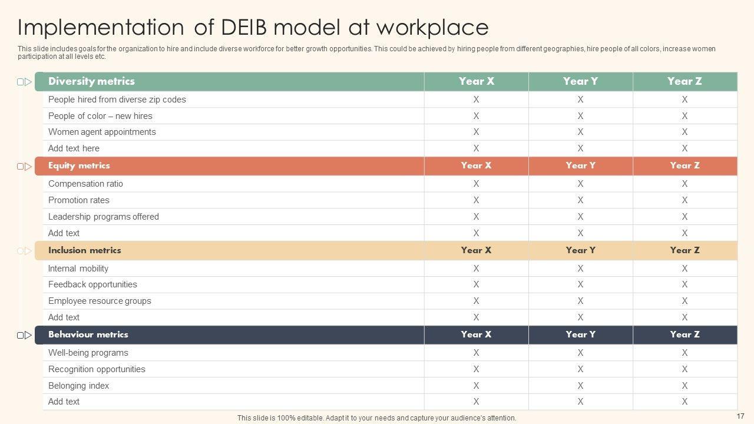
Task: Click the arrow marker beside Behaviour metrics
Action: [x=28, y=335]
